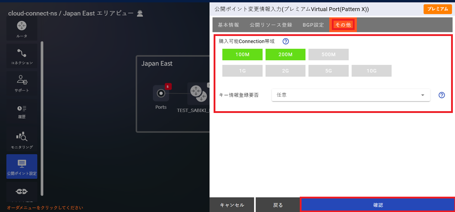Screen dimensions: 455x212
Task: Open the connector link icon below 公開ポイント設定
Action: point(21,192)
